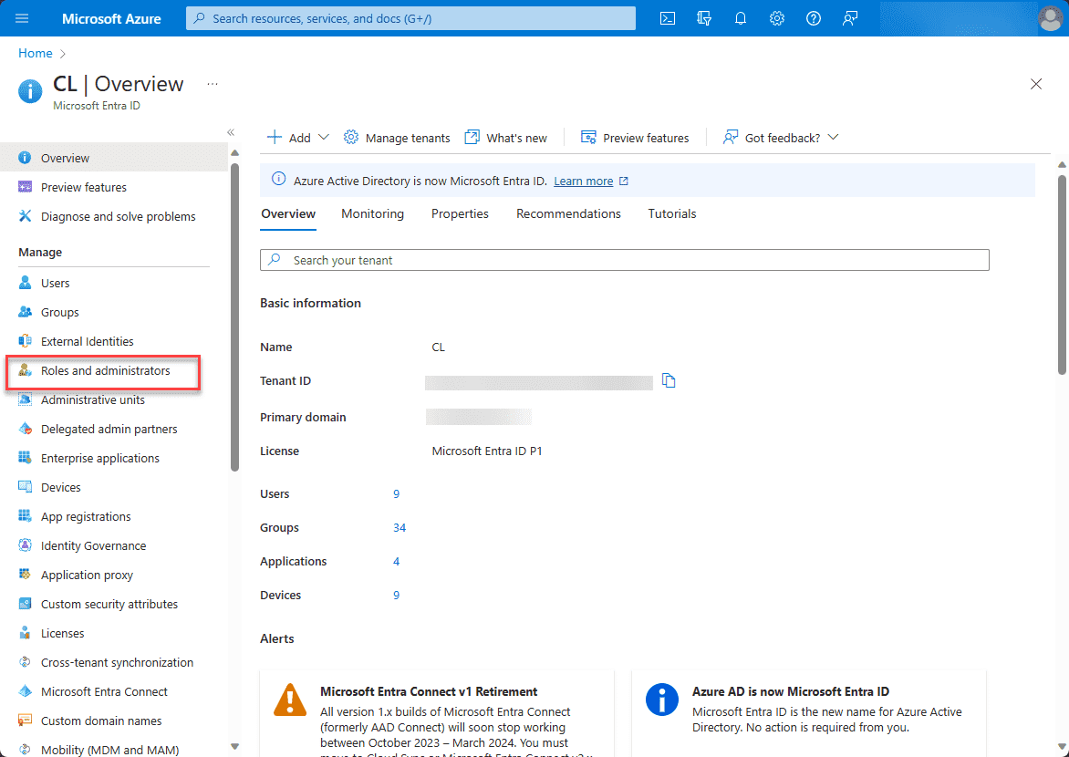Open the ellipsis menu next to CL Overview
This screenshot has width=1069, height=757.
(x=213, y=84)
